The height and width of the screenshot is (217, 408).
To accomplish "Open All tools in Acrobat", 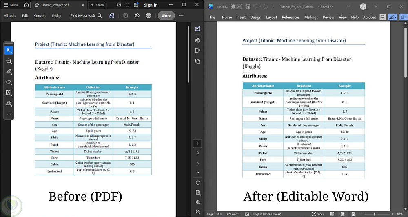I will [x=10, y=15].
